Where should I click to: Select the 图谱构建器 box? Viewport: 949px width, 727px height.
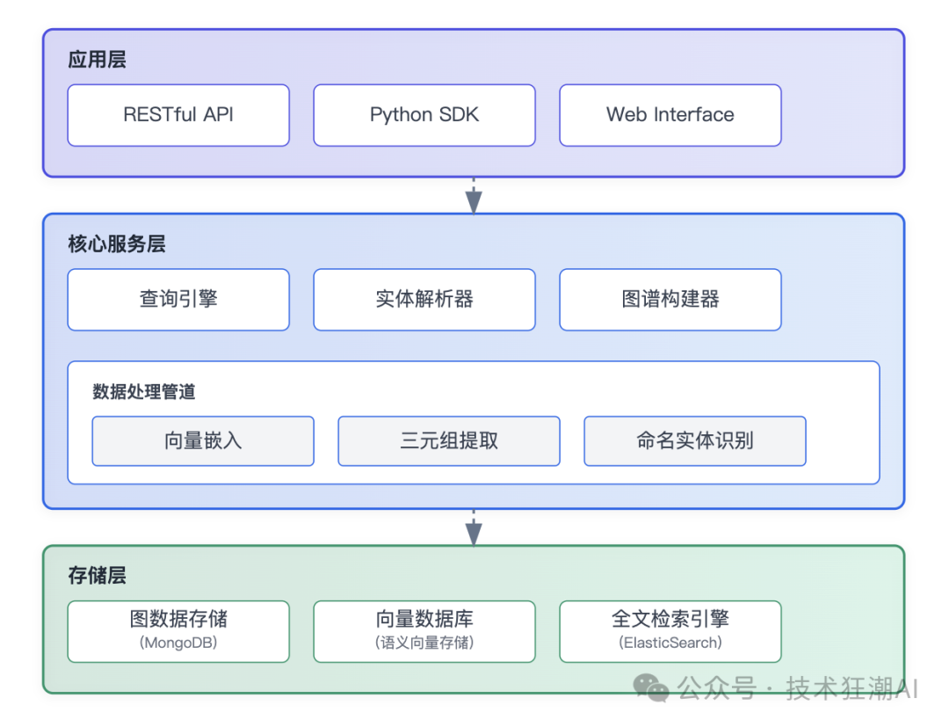coord(670,300)
